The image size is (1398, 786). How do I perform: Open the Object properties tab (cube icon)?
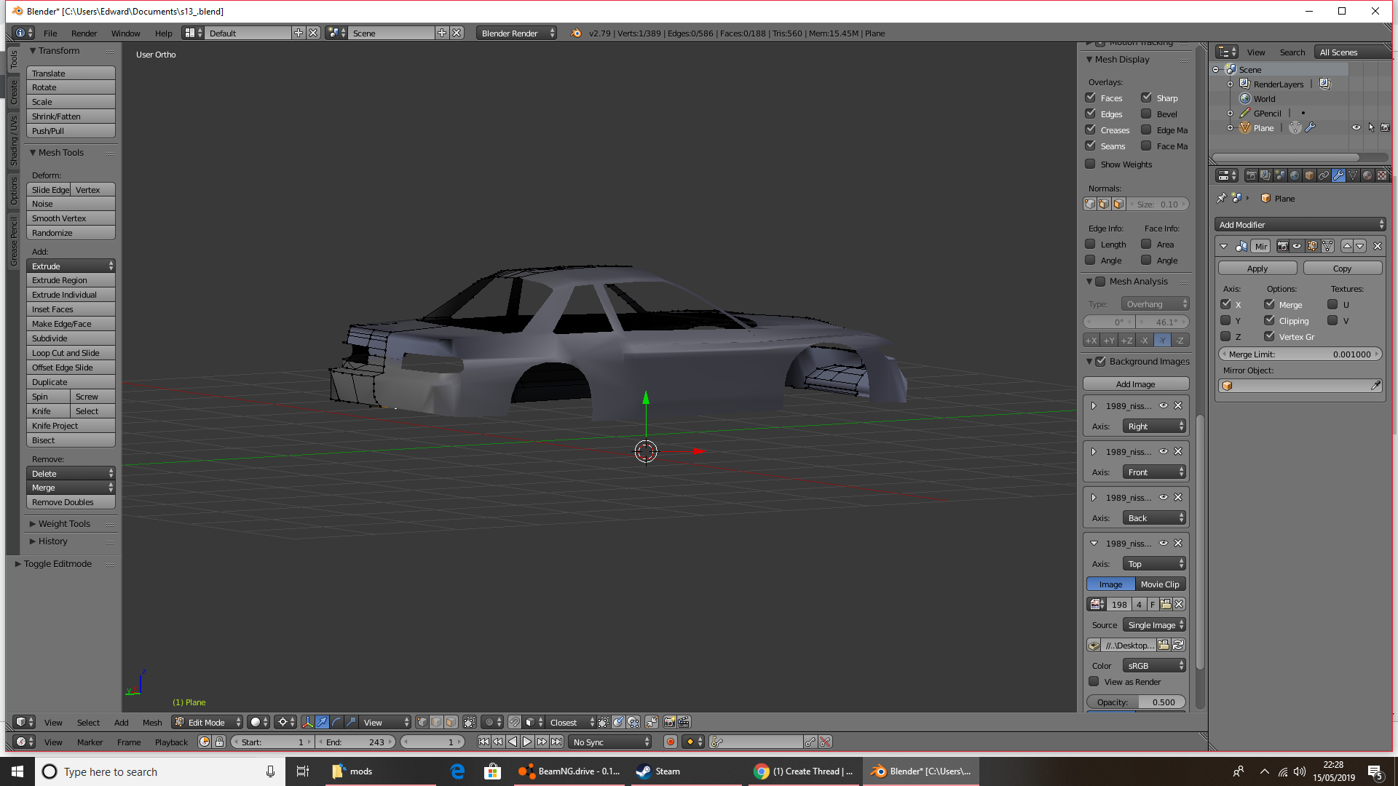[x=1309, y=175]
